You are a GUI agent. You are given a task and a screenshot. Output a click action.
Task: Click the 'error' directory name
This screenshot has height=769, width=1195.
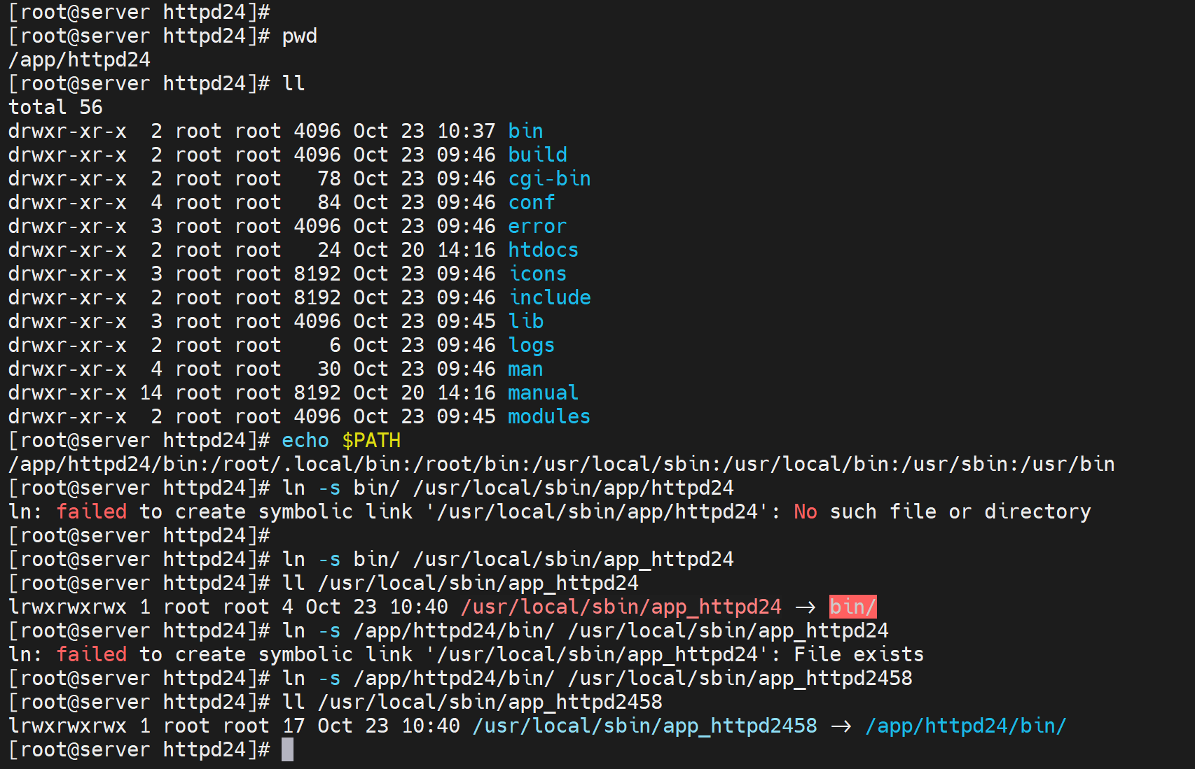click(537, 226)
